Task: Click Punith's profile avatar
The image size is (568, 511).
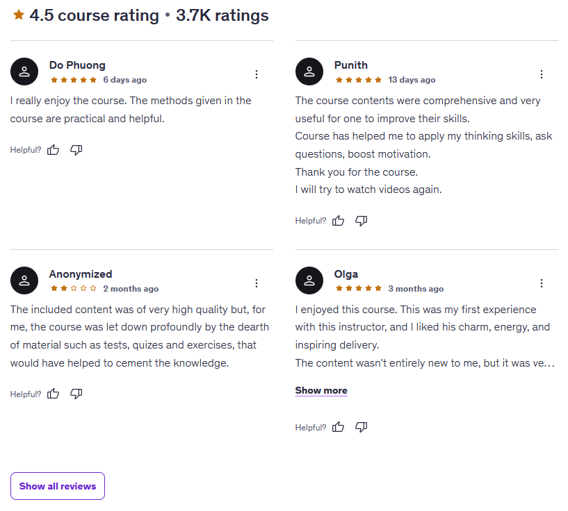Action: [x=309, y=72]
